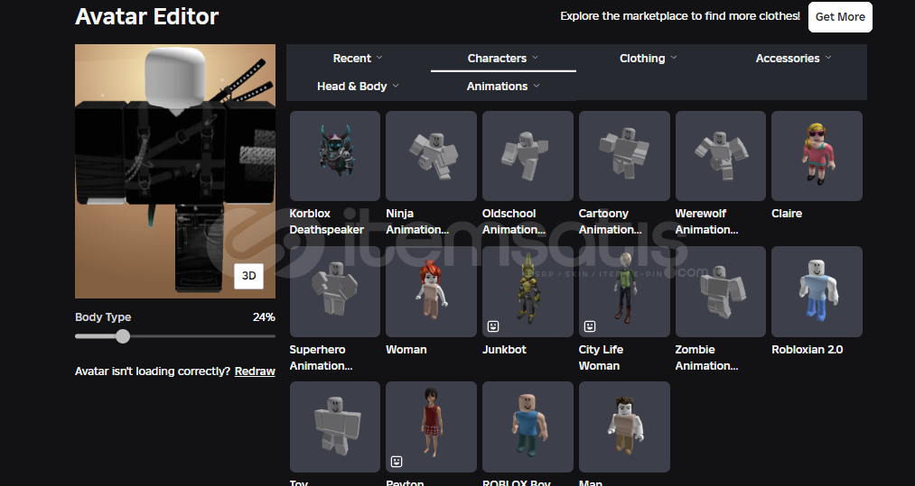Click the Redraw link

(x=255, y=371)
